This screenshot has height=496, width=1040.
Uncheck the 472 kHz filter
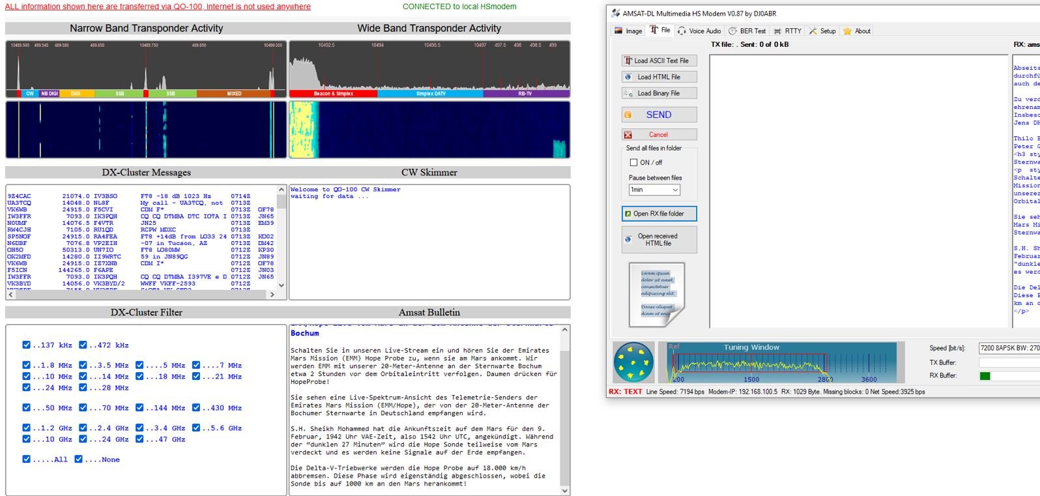tap(83, 345)
